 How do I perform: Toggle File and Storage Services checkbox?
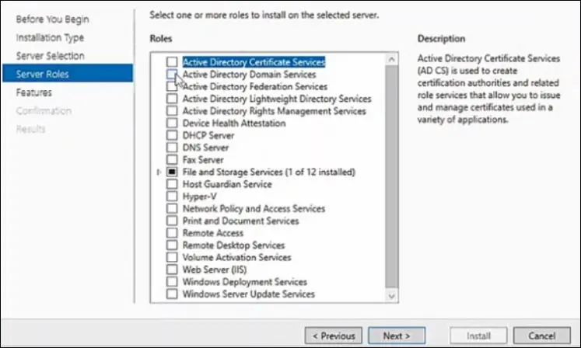(x=172, y=172)
